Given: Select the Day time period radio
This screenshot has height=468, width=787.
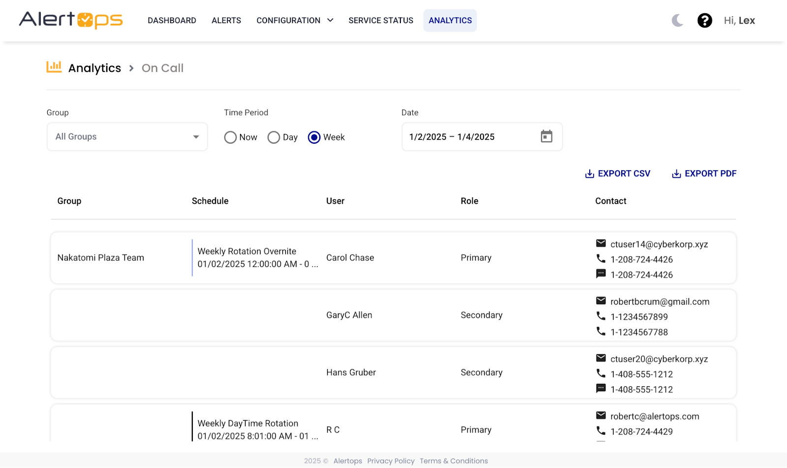Looking at the screenshot, I should pos(273,137).
